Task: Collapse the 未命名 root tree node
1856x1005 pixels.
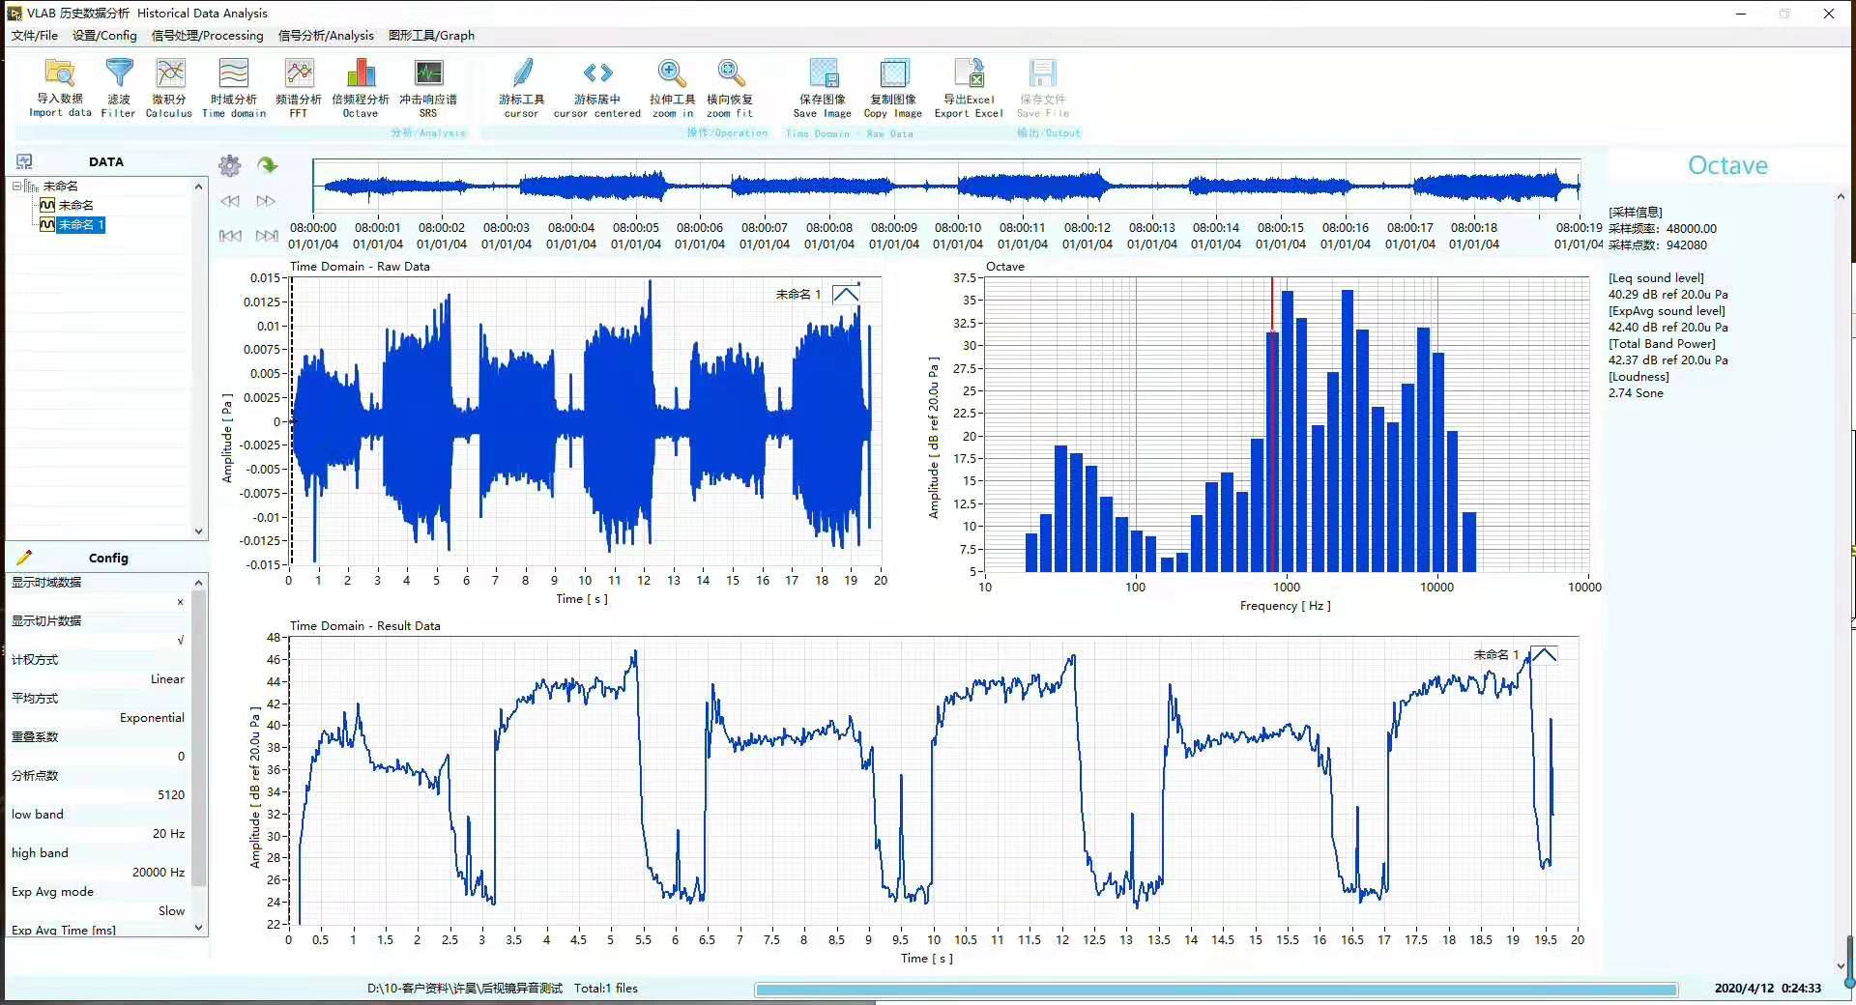Action: (16, 186)
